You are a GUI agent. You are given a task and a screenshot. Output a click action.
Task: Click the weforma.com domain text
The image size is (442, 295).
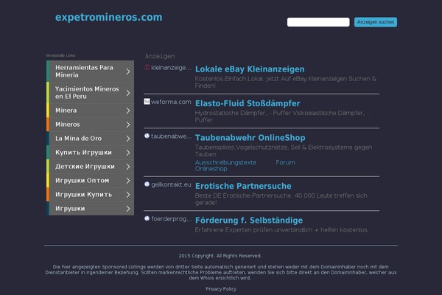[x=171, y=102]
